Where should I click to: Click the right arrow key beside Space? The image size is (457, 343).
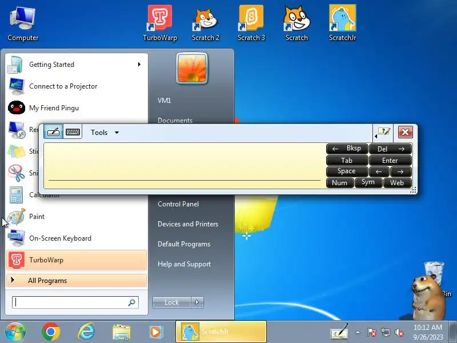click(x=401, y=171)
